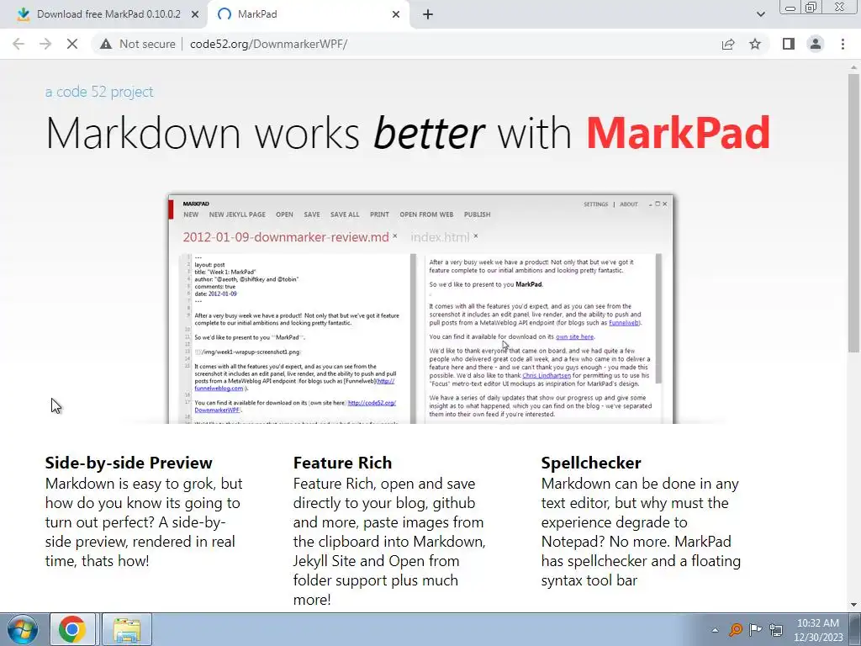Open the browser side panel

pyautogui.click(x=789, y=44)
